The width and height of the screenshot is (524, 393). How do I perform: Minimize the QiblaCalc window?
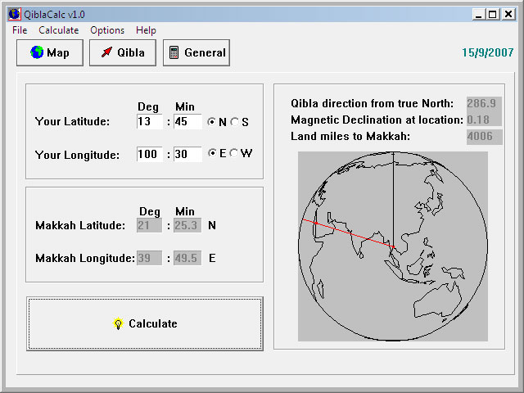[x=479, y=15]
